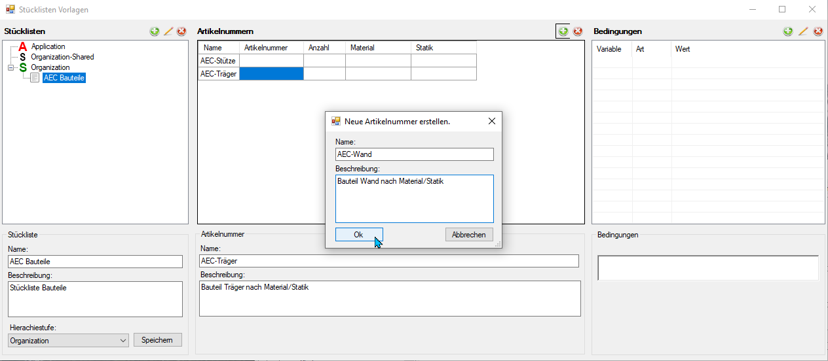
Task: Focus the Artikelnummer Beschreibung text box
Action: [390, 298]
